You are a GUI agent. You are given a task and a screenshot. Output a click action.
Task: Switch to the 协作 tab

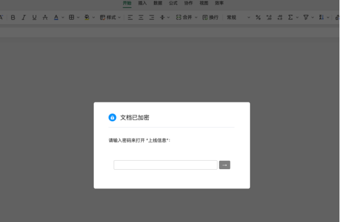coord(188,3)
